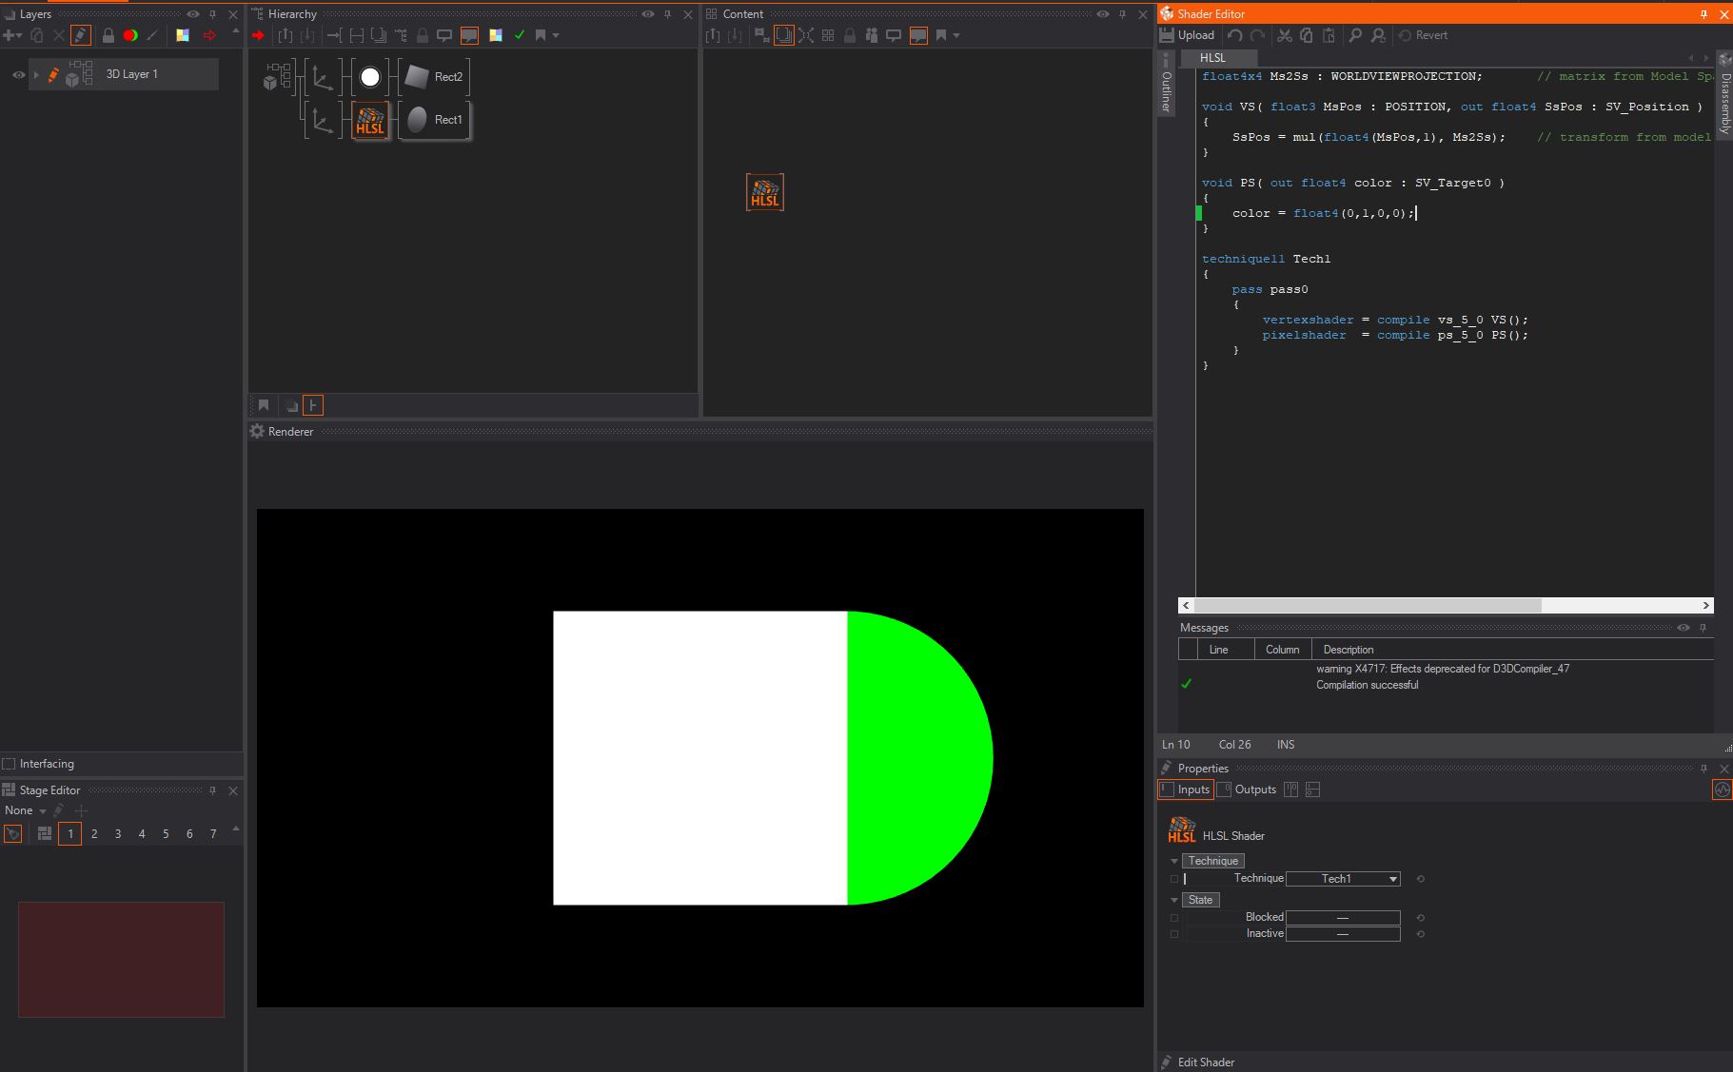
Task: Select the HLSL tab in Shader Editor
Action: (1212, 58)
